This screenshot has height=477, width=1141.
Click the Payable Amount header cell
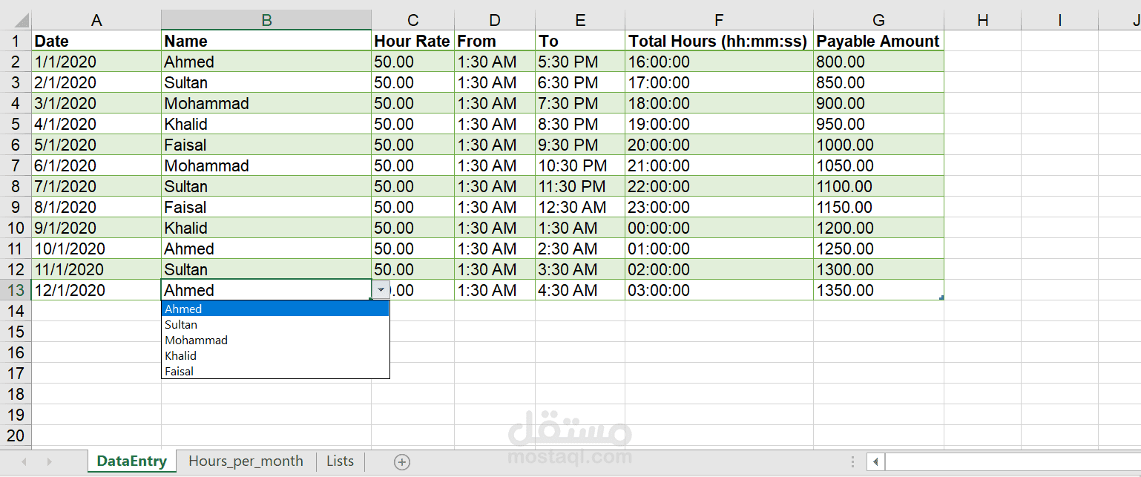(x=878, y=42)
